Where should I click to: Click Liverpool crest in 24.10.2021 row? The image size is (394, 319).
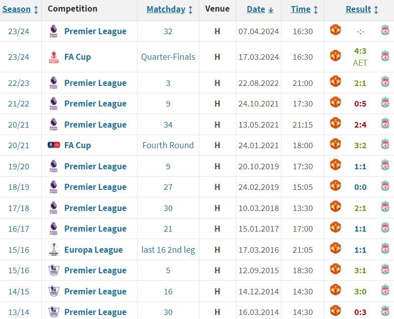(385, 103)
